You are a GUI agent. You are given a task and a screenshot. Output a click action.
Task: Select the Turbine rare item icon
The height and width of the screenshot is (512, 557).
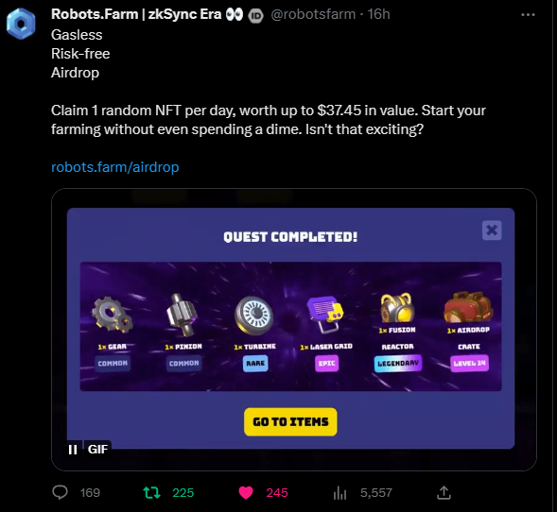coord(254,316)
